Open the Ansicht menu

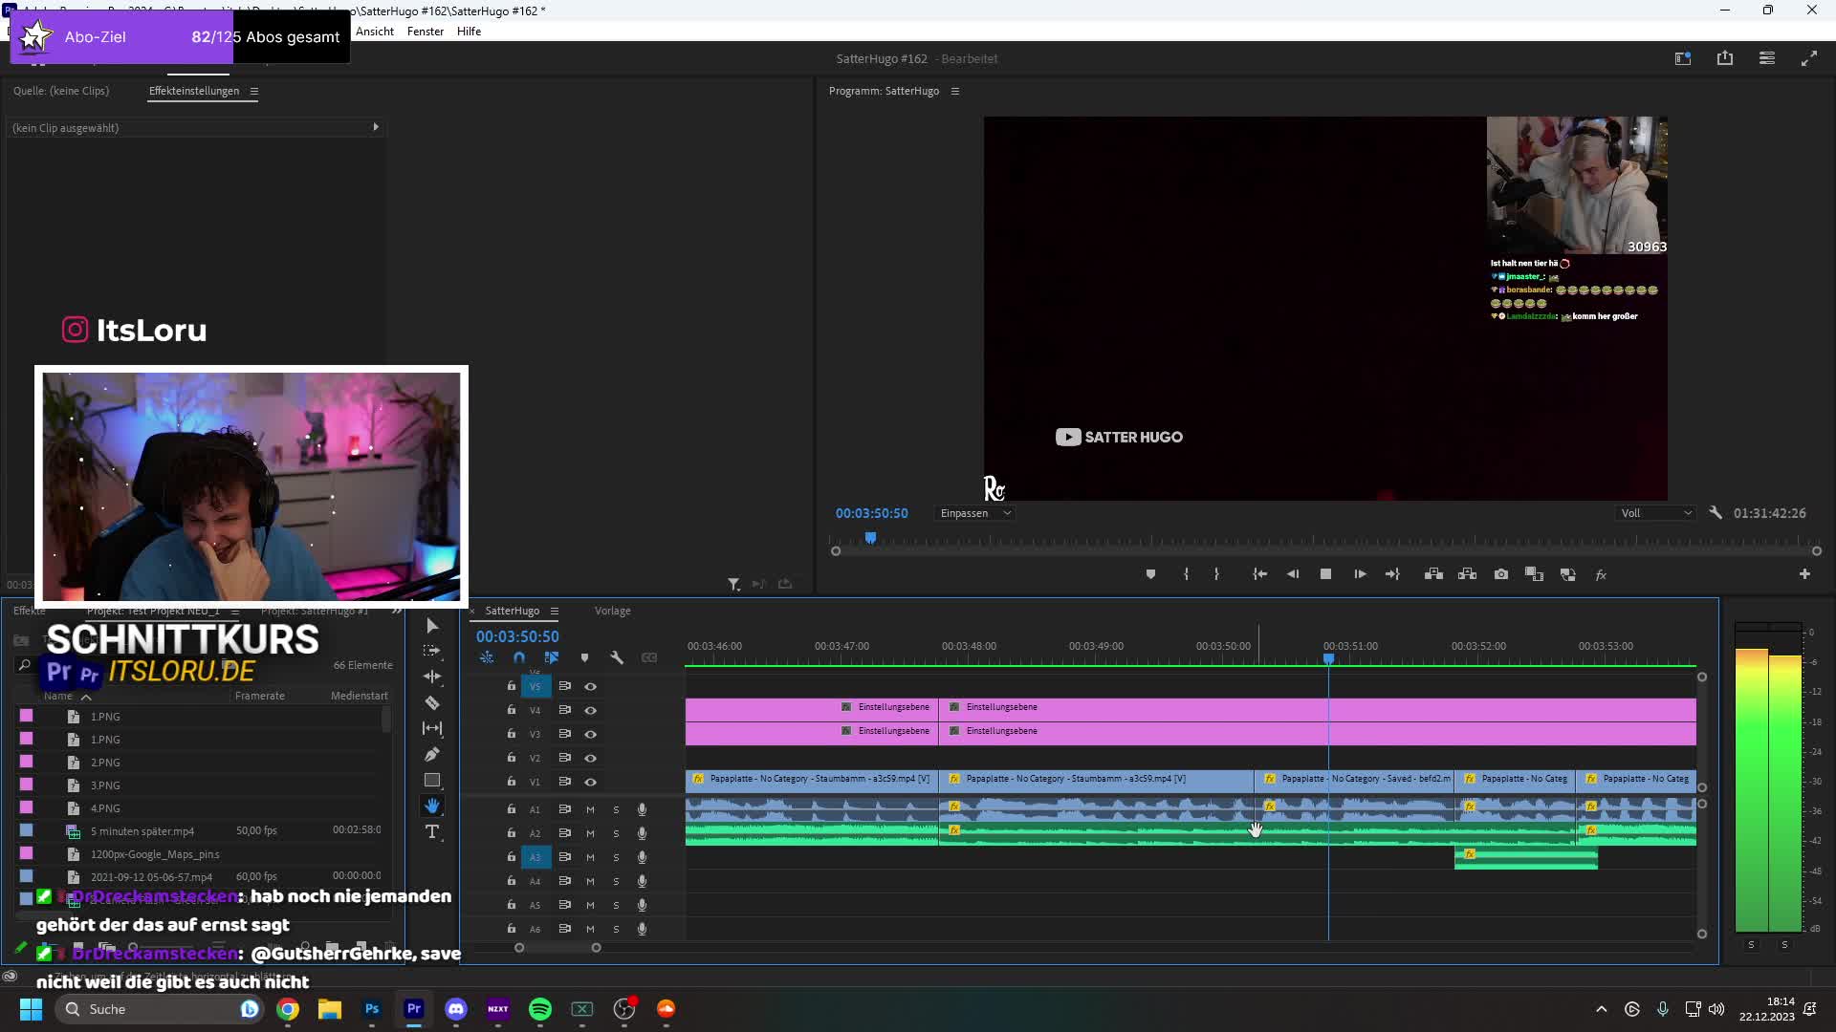[x=375, y=32]
